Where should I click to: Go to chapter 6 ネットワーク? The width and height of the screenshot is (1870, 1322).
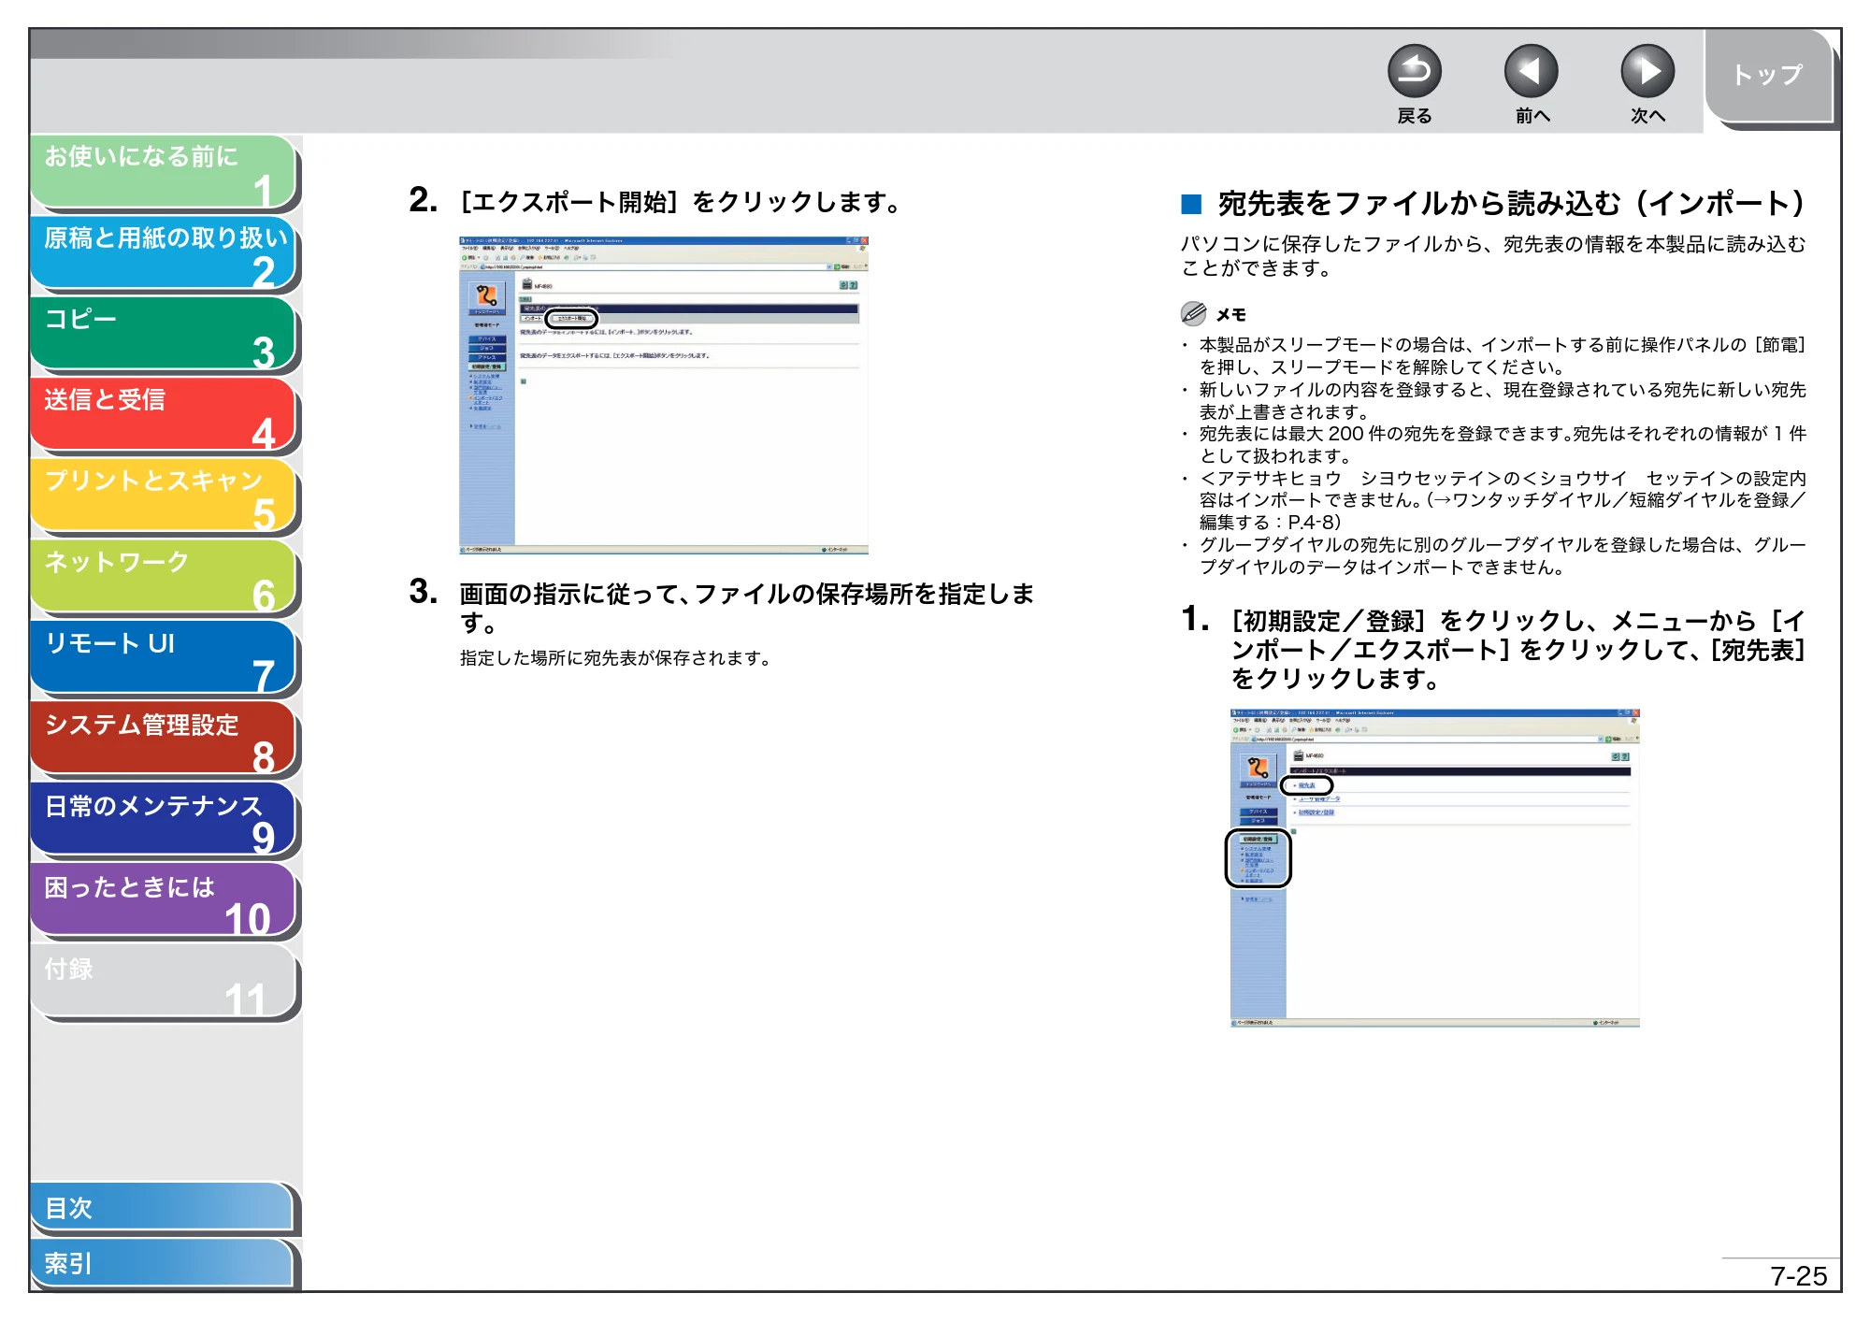(x=163, y=577)
